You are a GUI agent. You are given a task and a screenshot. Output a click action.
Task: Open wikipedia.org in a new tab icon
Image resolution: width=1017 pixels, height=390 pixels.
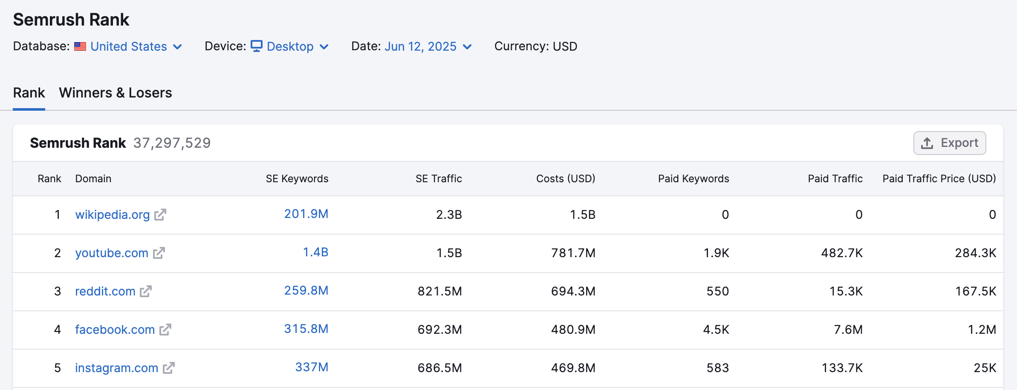click(x=160, y=215)
